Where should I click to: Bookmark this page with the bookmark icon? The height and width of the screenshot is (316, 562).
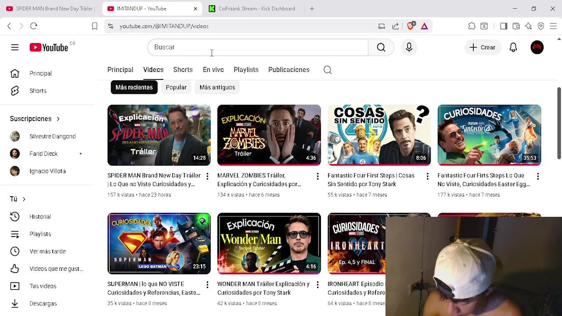point(94,26)
